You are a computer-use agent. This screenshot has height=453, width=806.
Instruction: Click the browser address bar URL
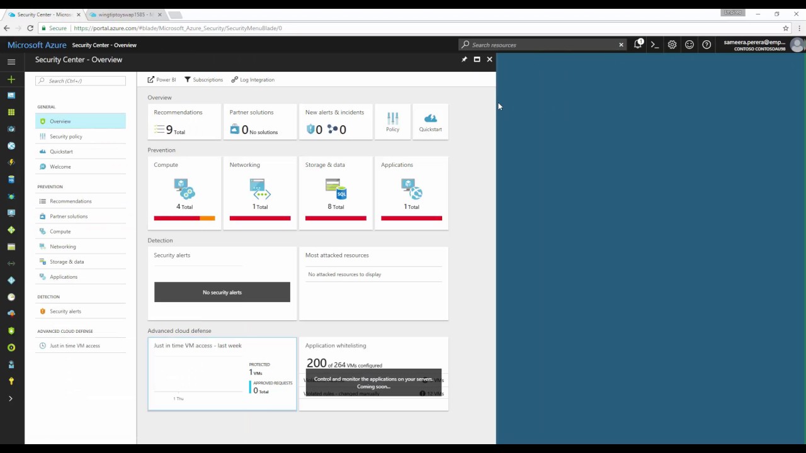178,28
